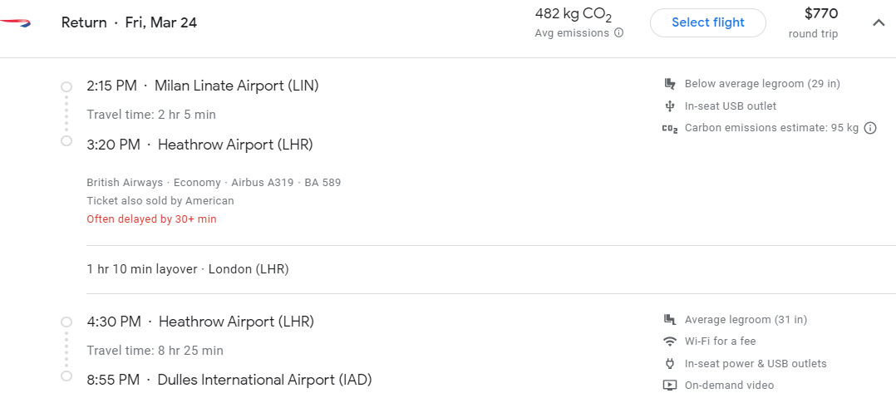This screenshot has width=896, height=398.
Task: Click the 2:15 PM Milan Linate departure line
Action: click(x=202, y=86)
